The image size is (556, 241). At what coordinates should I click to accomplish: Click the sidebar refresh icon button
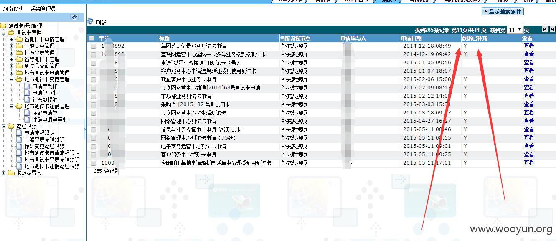[74, 17]
